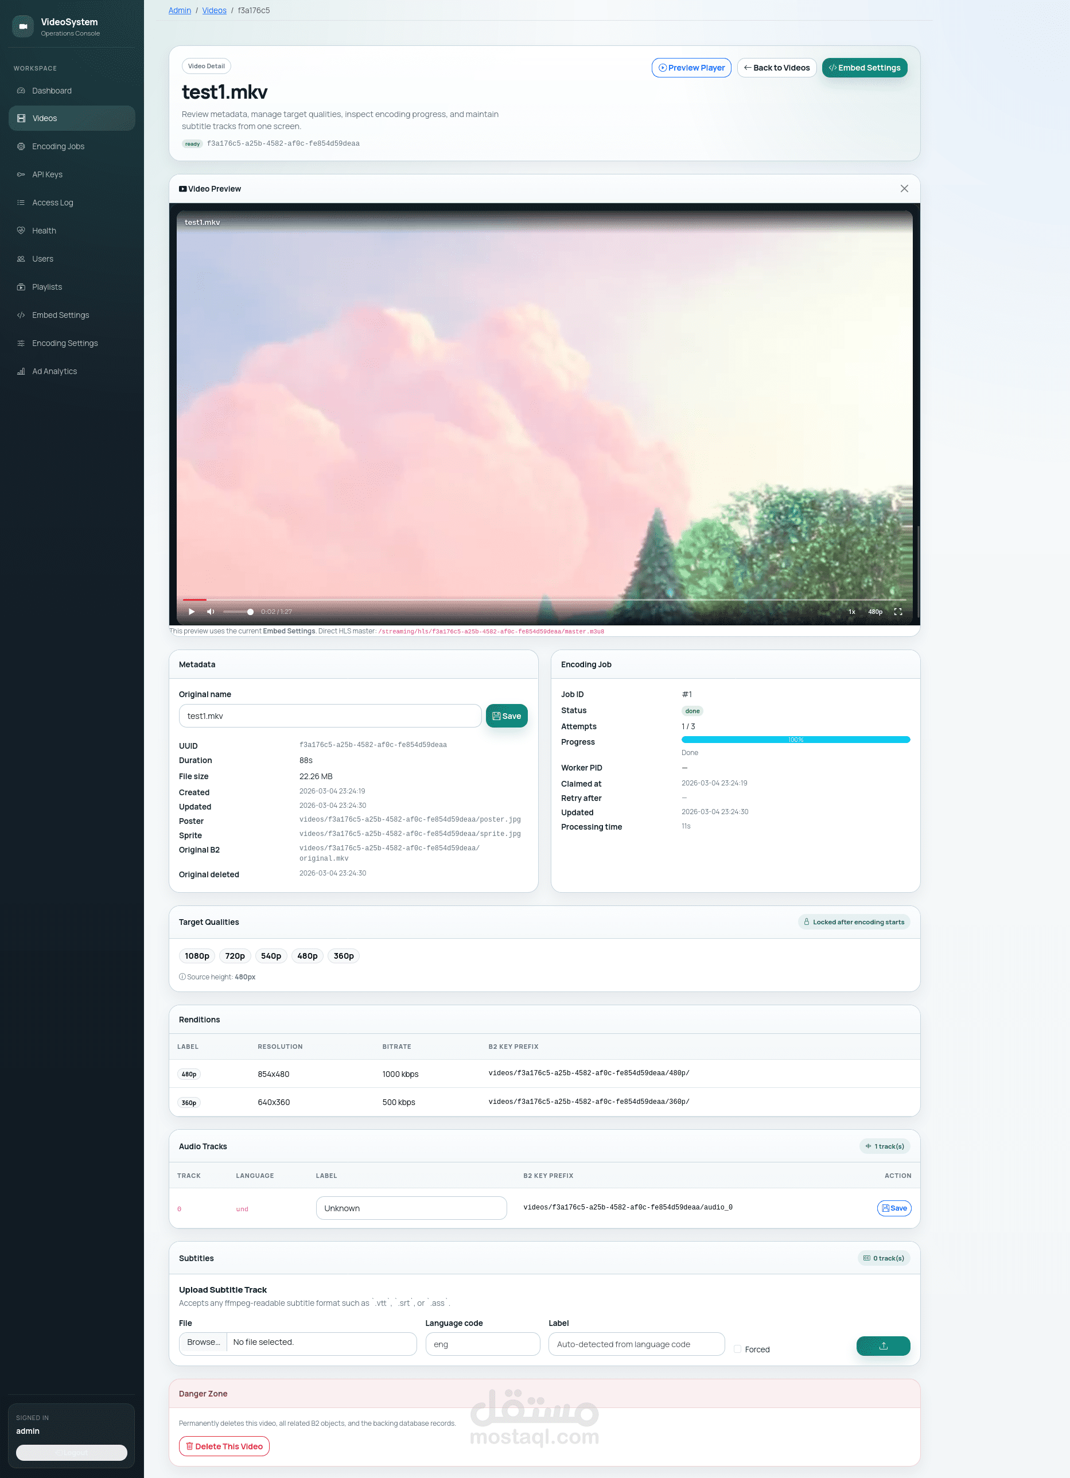
Task: Open Embed Settings from header button
Action: coord(865,68)
